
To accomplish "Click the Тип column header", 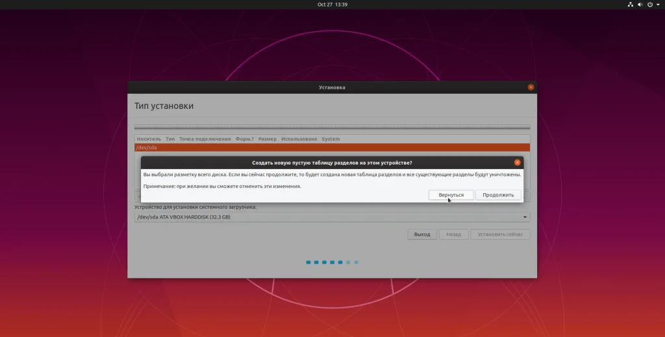I will click(x=170, y=139).
